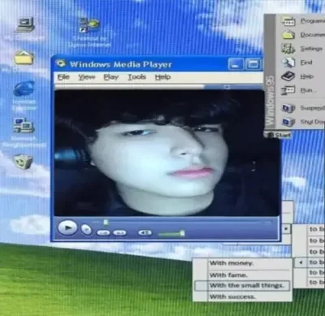325x316 pixels.
Task: Click the Programs icon in Start menu
Action: (288, 21)
